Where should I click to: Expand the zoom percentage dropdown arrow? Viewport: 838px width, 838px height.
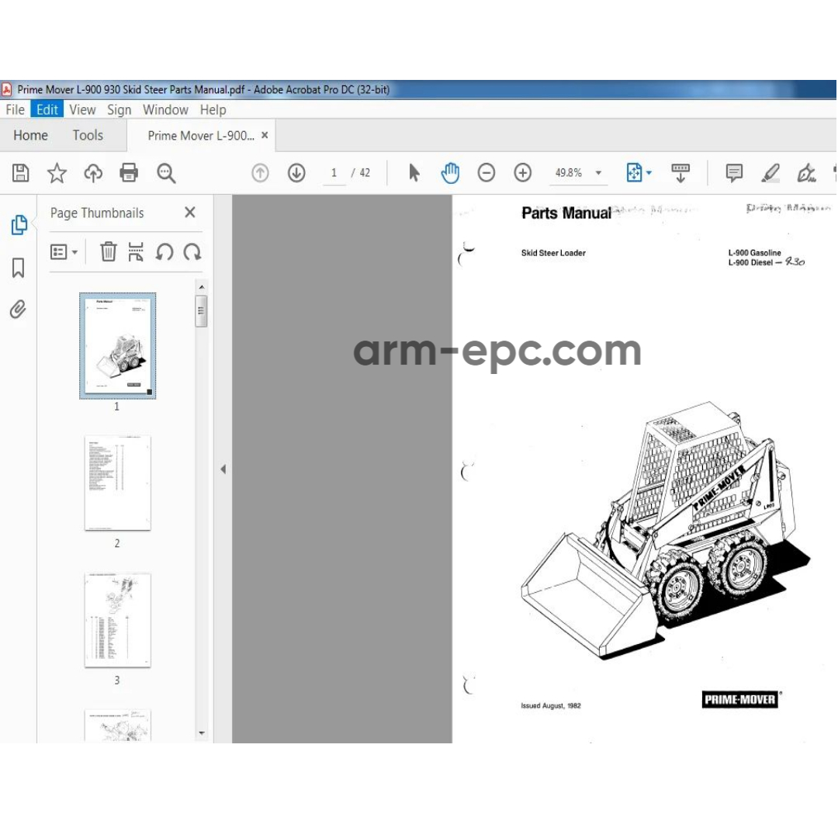(x=598, y=172)
